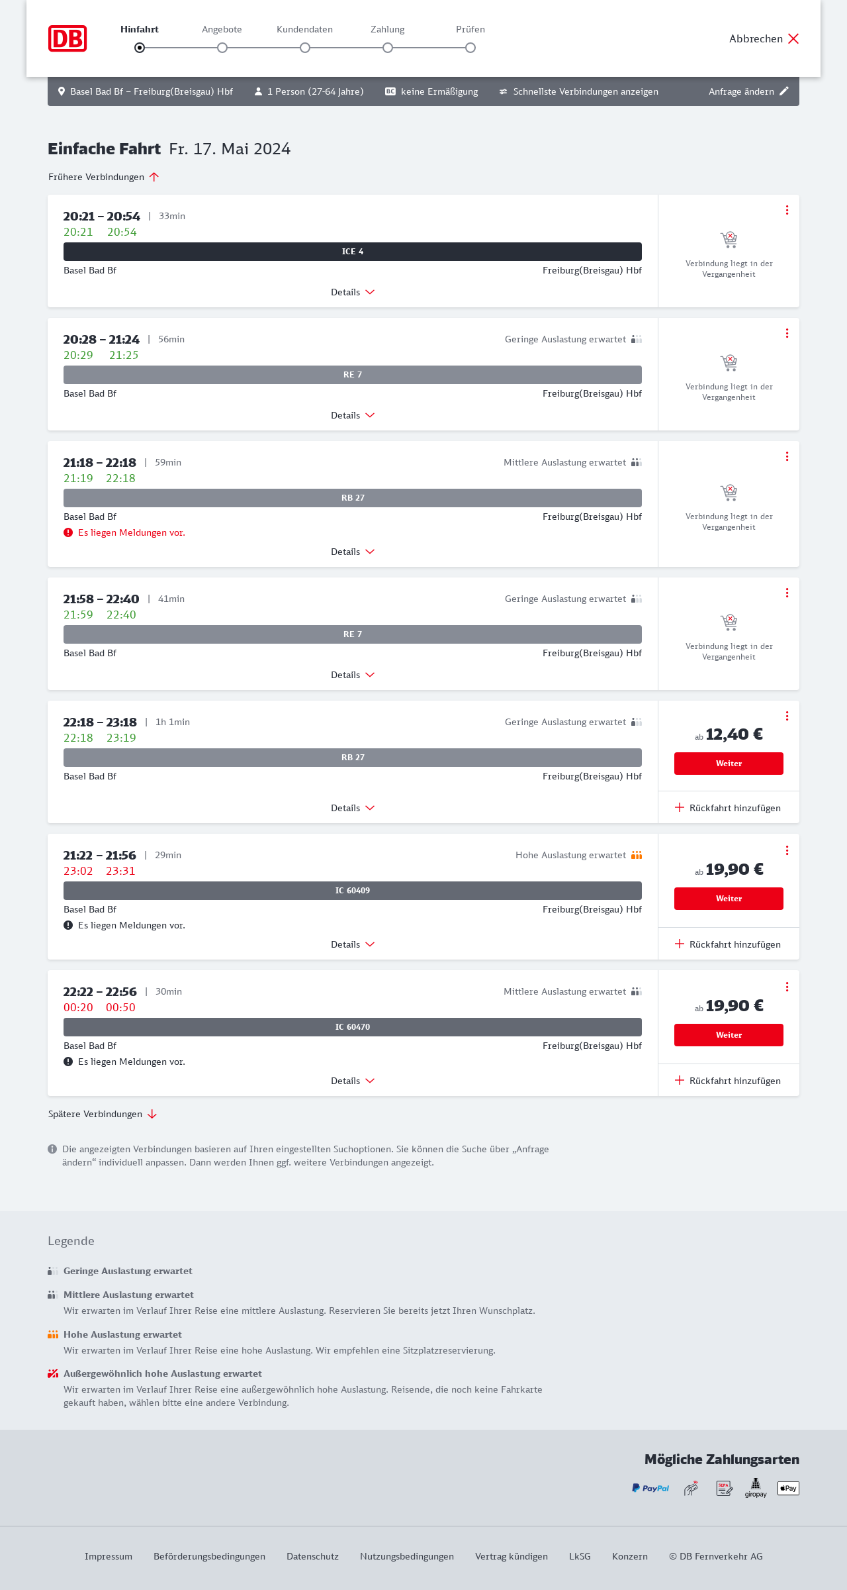The width and height of the screenshot is (847, 1590).
Task: Select the Zahlung step circle
Action: (388, 48)
